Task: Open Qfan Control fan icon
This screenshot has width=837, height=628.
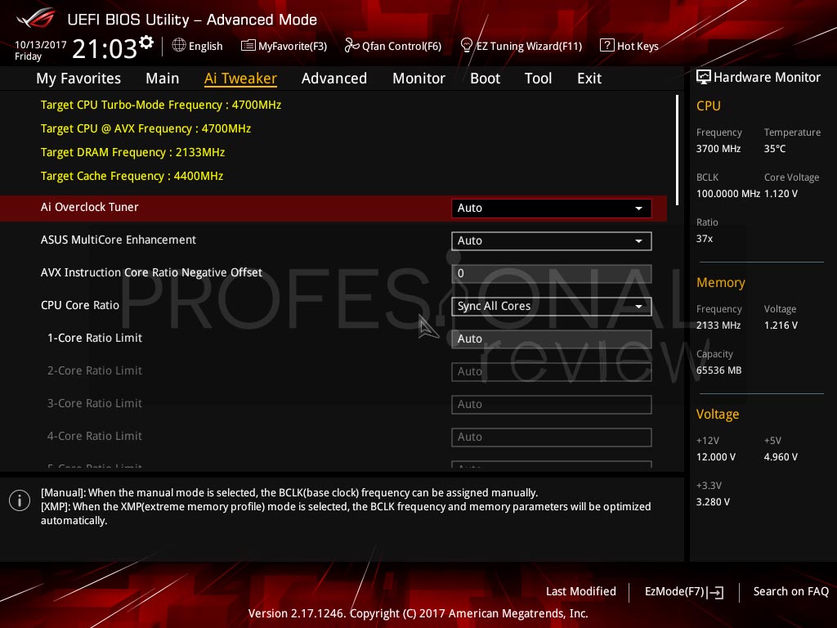Action: (351, 46)
